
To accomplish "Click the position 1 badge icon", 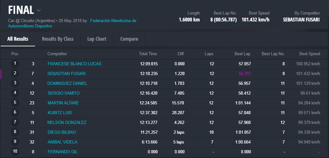I will pos(15,64).
